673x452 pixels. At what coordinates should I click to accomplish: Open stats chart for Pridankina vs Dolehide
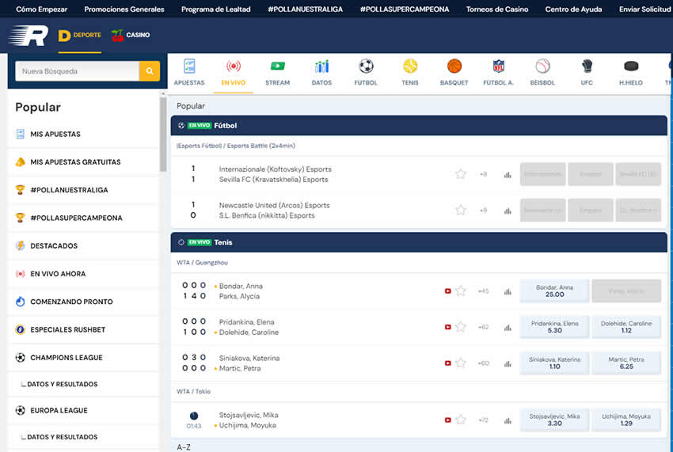[508, 328]
